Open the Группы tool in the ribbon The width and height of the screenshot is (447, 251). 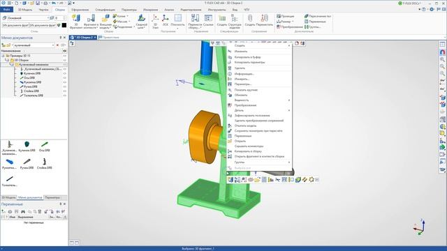click(x=312, y=26)
